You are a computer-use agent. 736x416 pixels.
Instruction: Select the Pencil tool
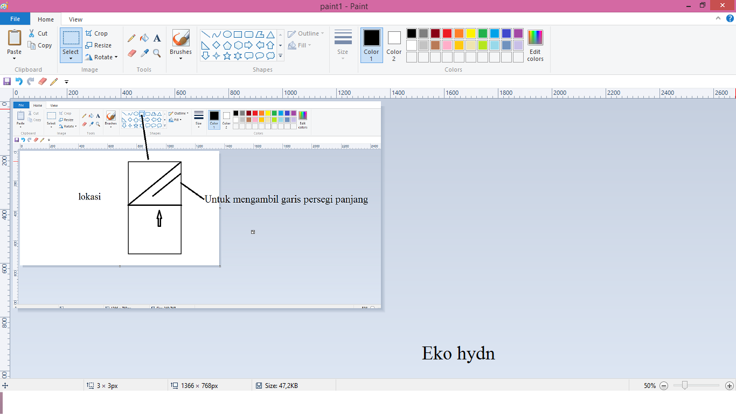[x=132, y=38]
